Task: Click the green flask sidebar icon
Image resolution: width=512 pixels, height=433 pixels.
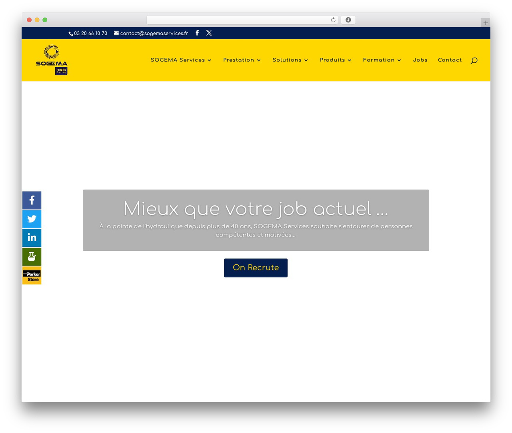Action: 32,257
